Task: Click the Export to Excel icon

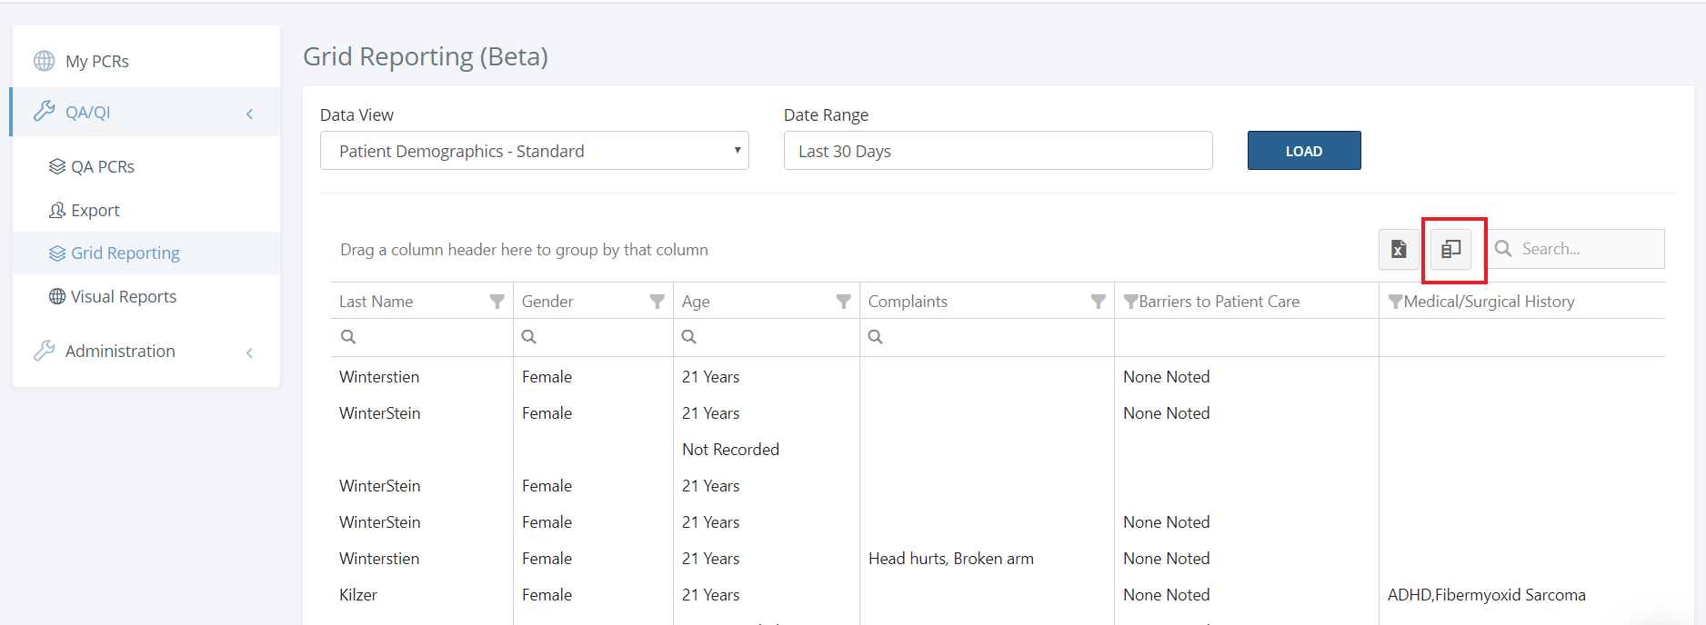Action: pyautogui.click(x=1399, y=249)
